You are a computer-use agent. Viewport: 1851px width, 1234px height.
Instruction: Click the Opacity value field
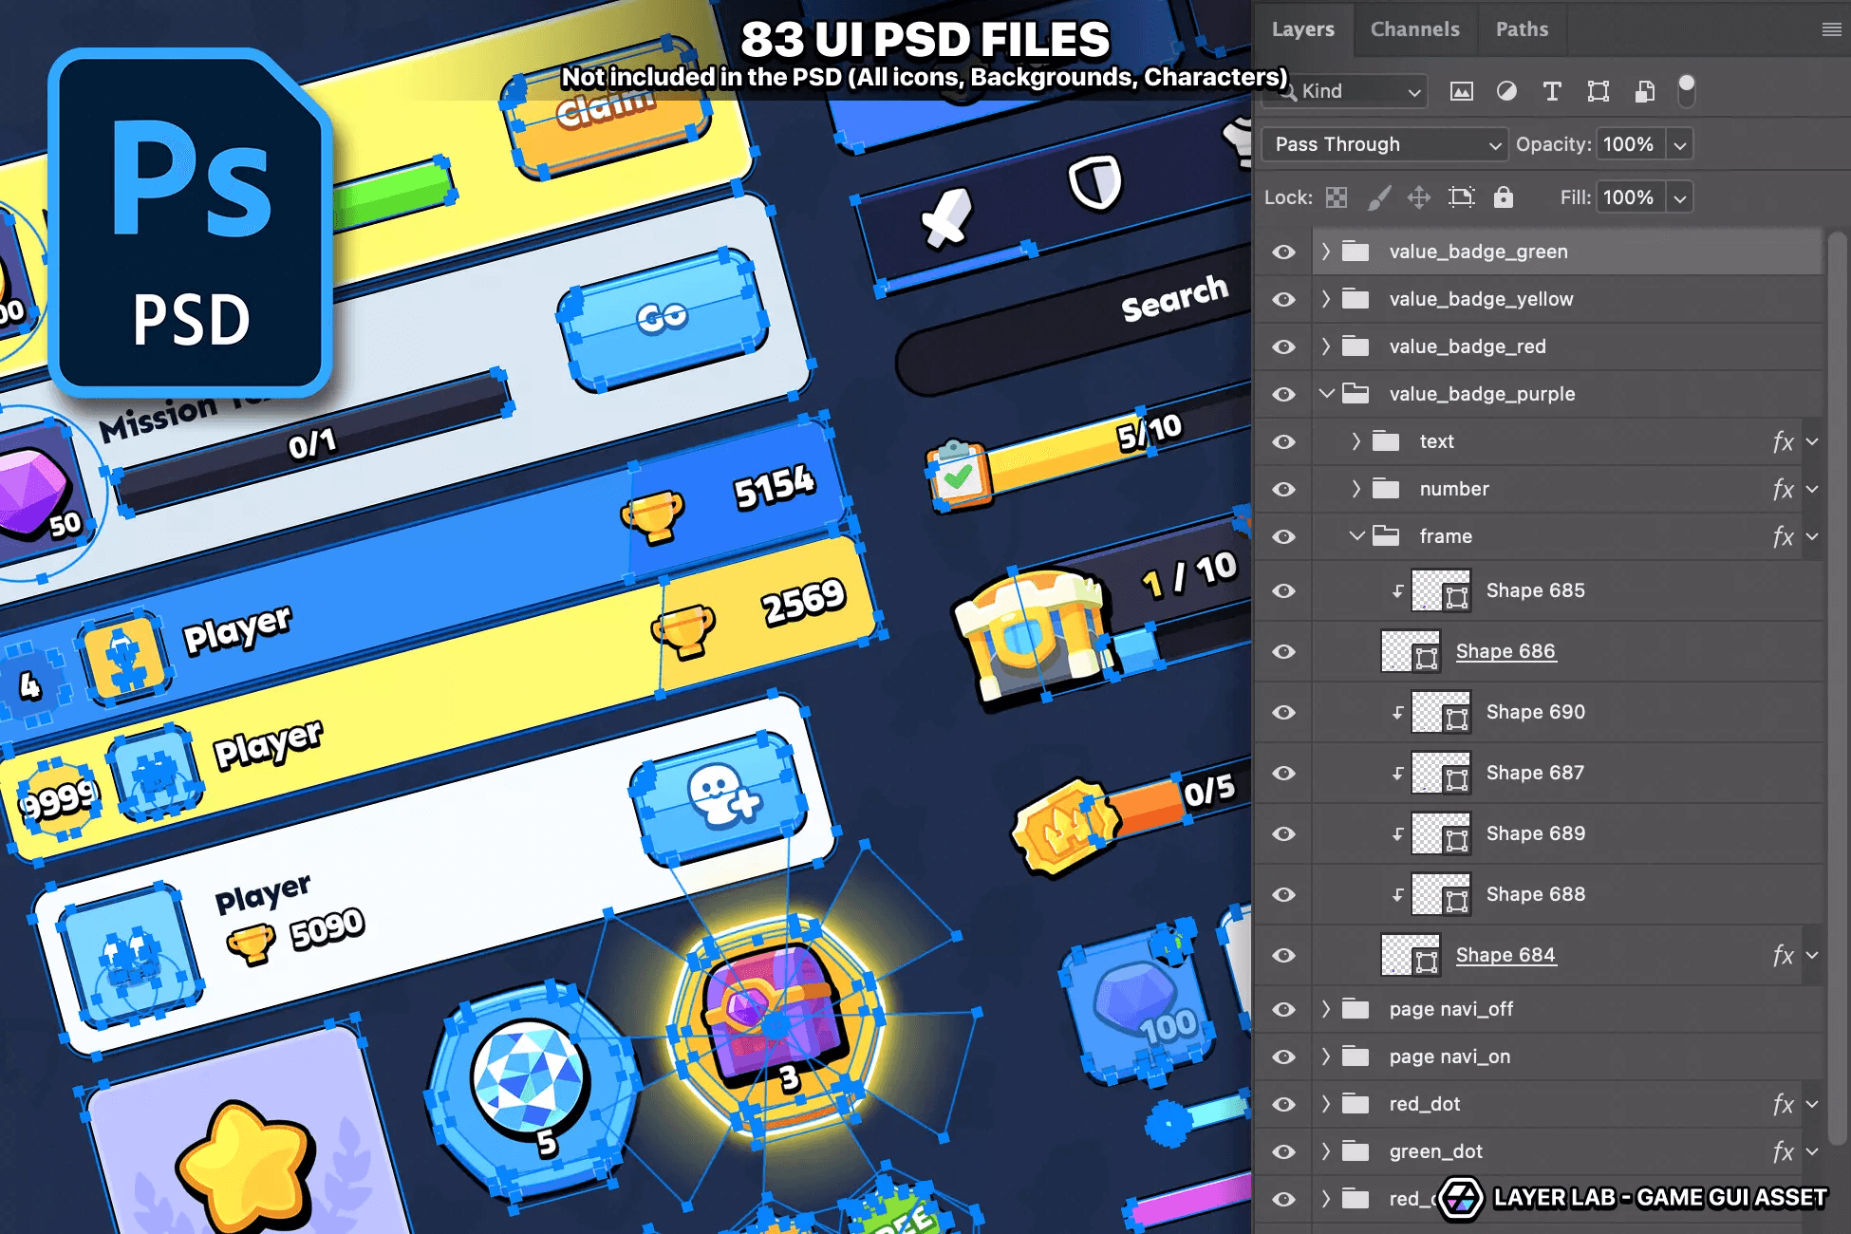(1630, 144)
